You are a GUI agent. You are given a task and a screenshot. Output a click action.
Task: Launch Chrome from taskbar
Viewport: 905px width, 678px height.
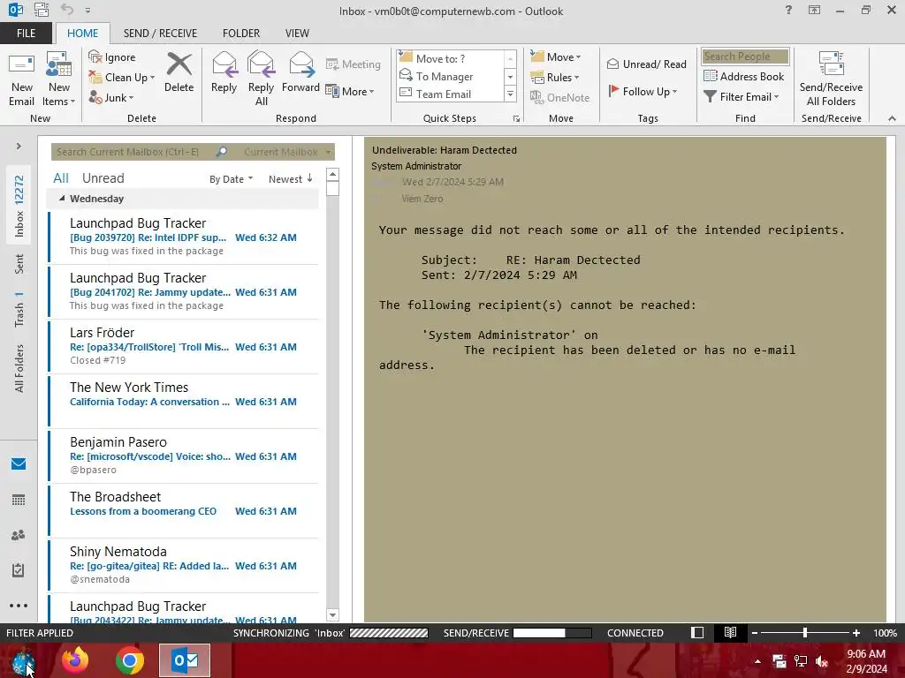point(130,660)
